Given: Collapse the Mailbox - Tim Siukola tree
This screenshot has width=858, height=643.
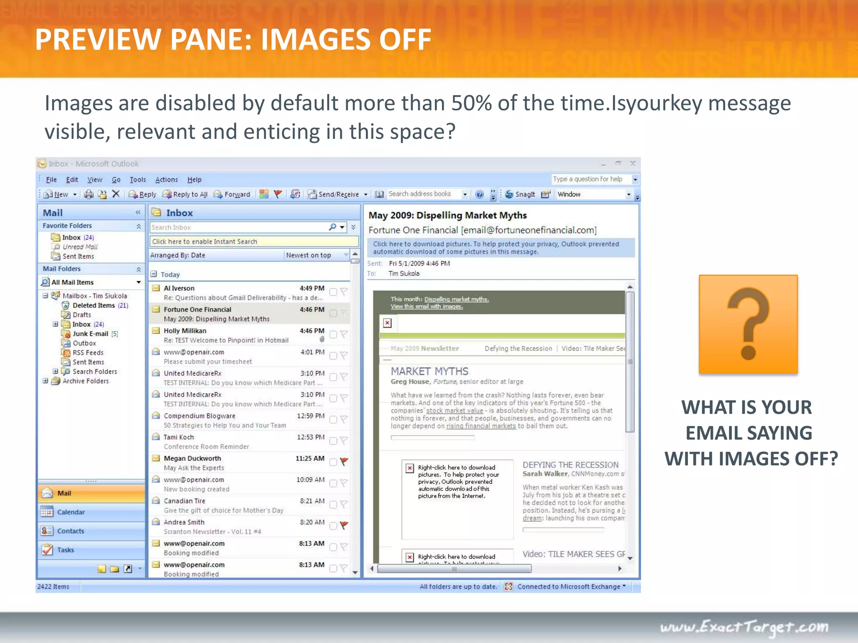Looking at the screenshot, I should click(45, 296).
